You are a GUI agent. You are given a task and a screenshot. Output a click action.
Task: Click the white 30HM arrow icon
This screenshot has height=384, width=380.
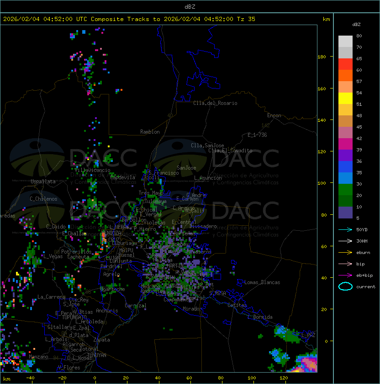pyautogui.click(x=345, y=241)
